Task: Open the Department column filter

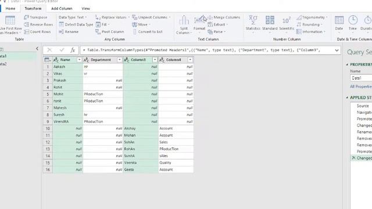Action: pyautogui.click(x=120, y=60)
